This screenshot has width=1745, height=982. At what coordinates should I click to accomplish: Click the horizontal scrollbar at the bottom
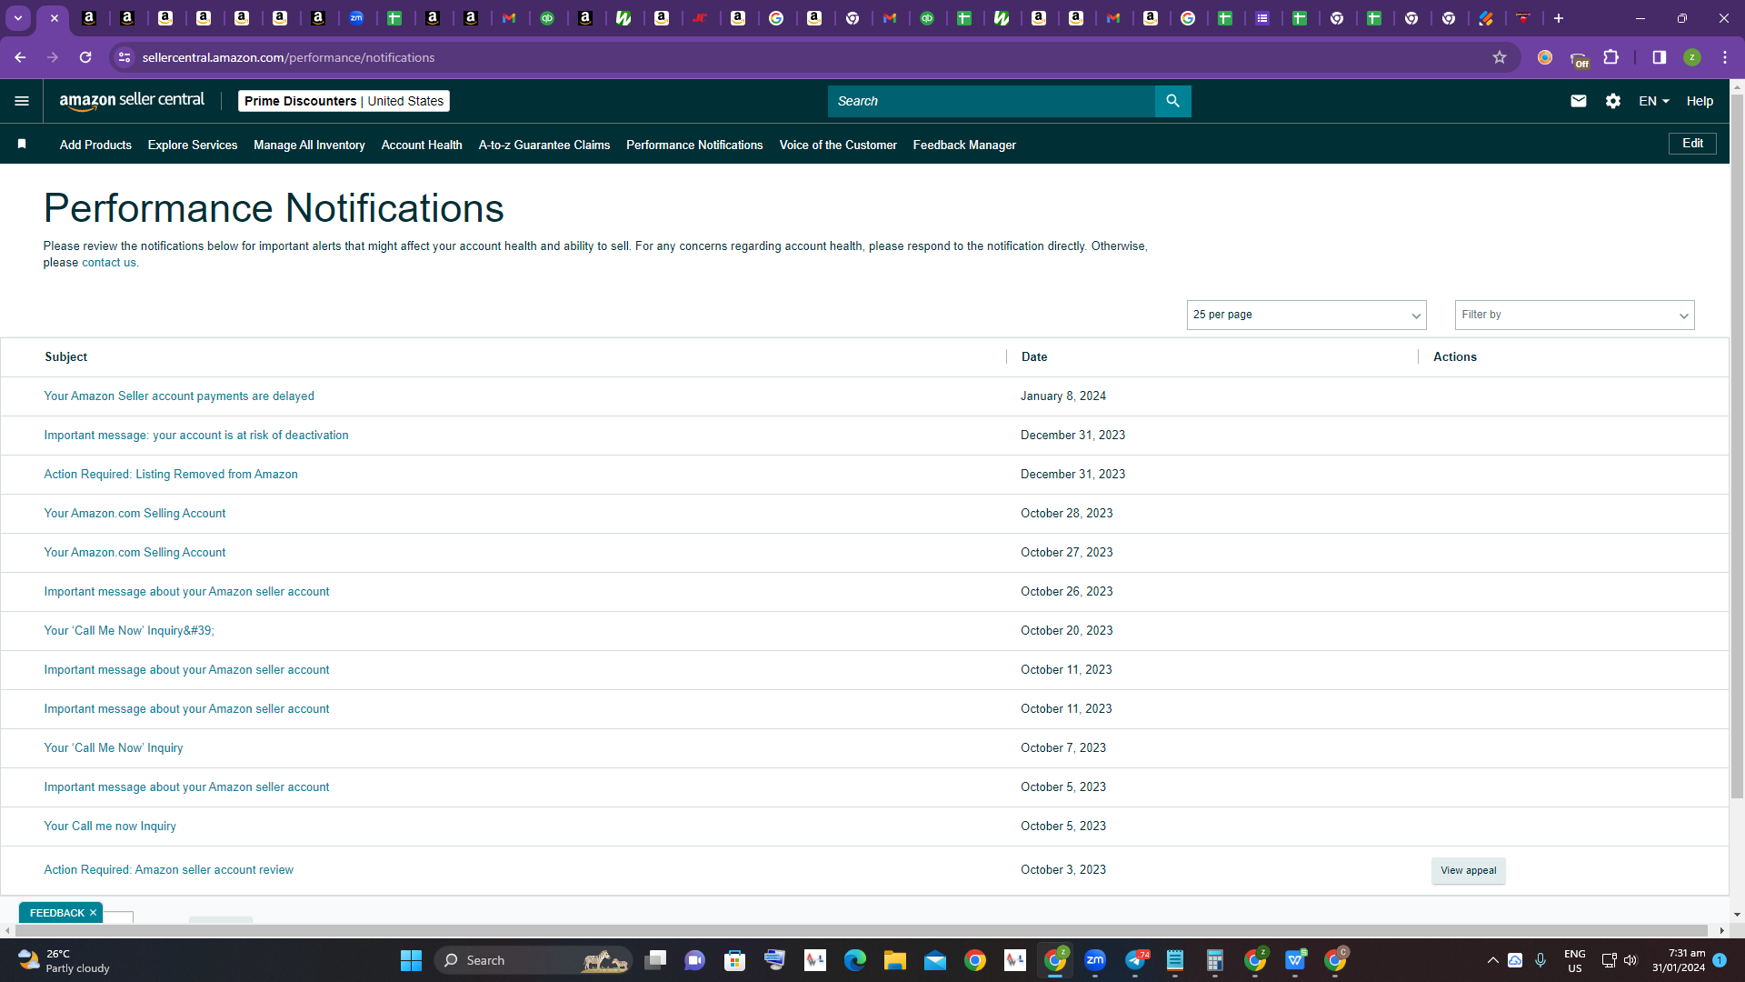pyautogui.click(x=863, y=931)
